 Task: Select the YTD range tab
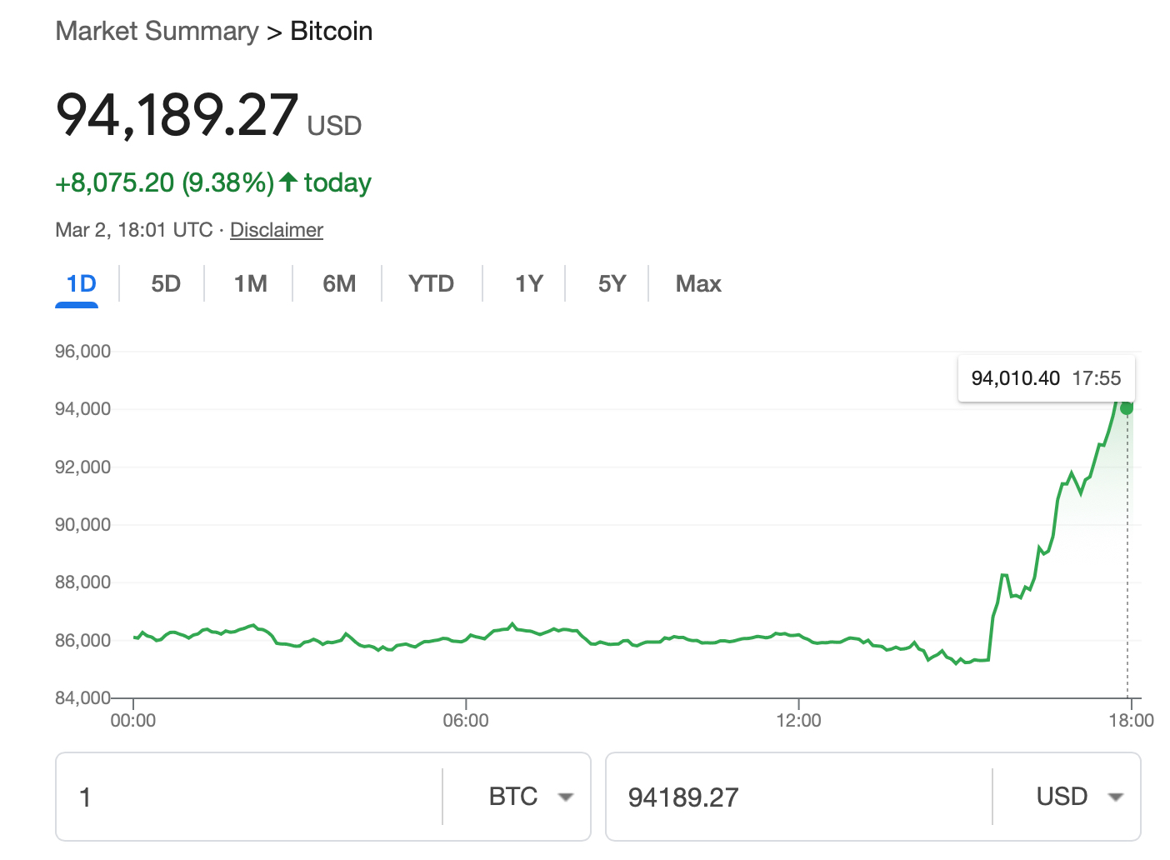tap(431, 284)
